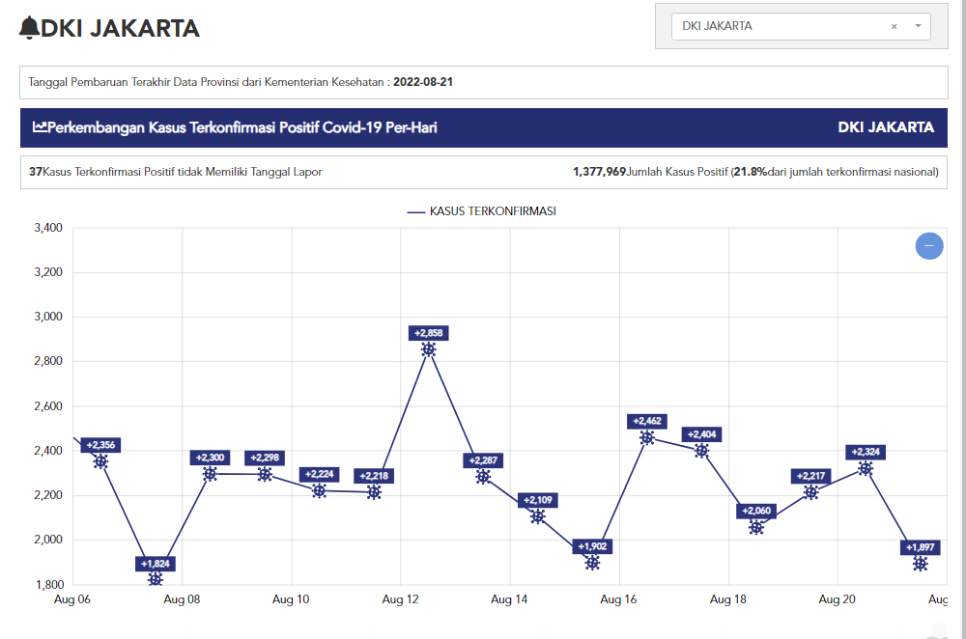This screenshot has height=639, width=966.
Task: Click the virus marker for +1,897 cases
Action: (x=921, y=564)
